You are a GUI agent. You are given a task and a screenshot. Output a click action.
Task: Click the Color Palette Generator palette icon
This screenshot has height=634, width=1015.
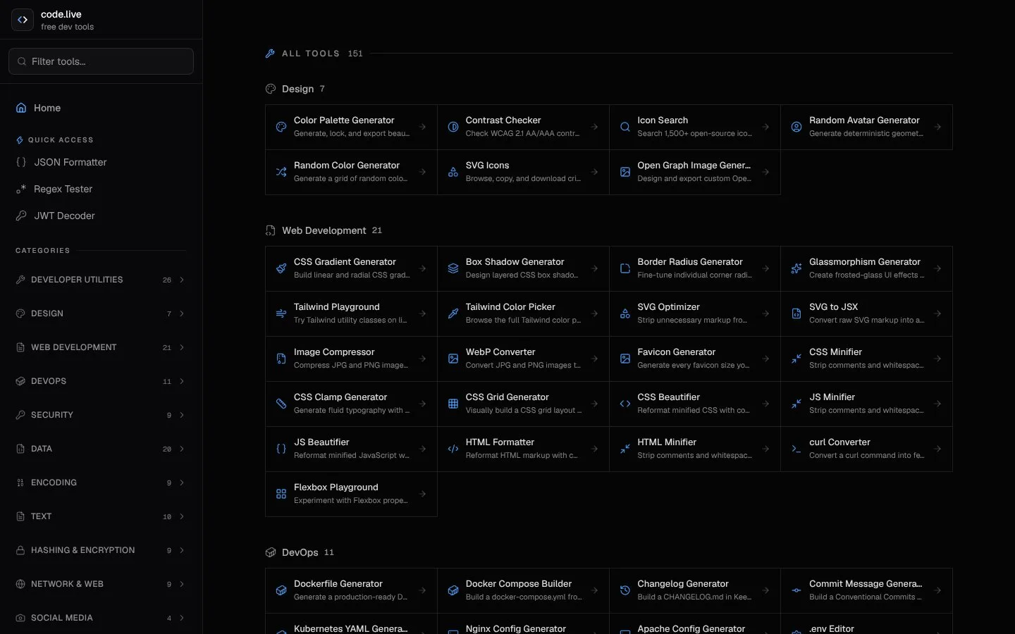click(281, 128)
